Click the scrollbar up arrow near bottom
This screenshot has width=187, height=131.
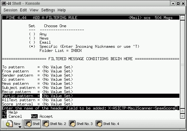[183, 111]
